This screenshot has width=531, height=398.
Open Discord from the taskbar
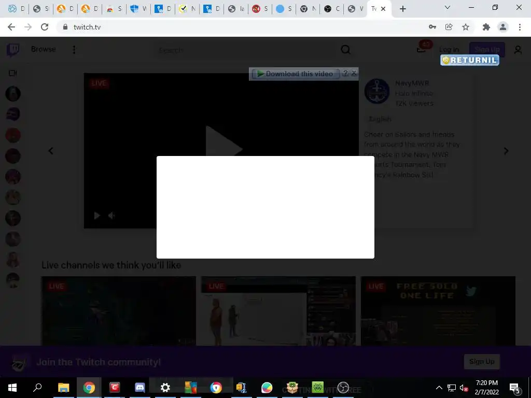click(x=140, y=388)
